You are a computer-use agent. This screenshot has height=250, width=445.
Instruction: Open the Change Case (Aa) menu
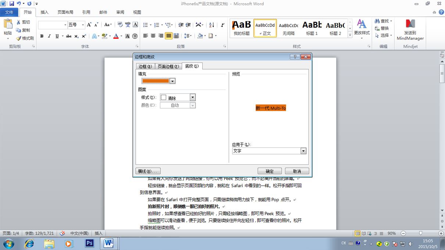[108, 25]
